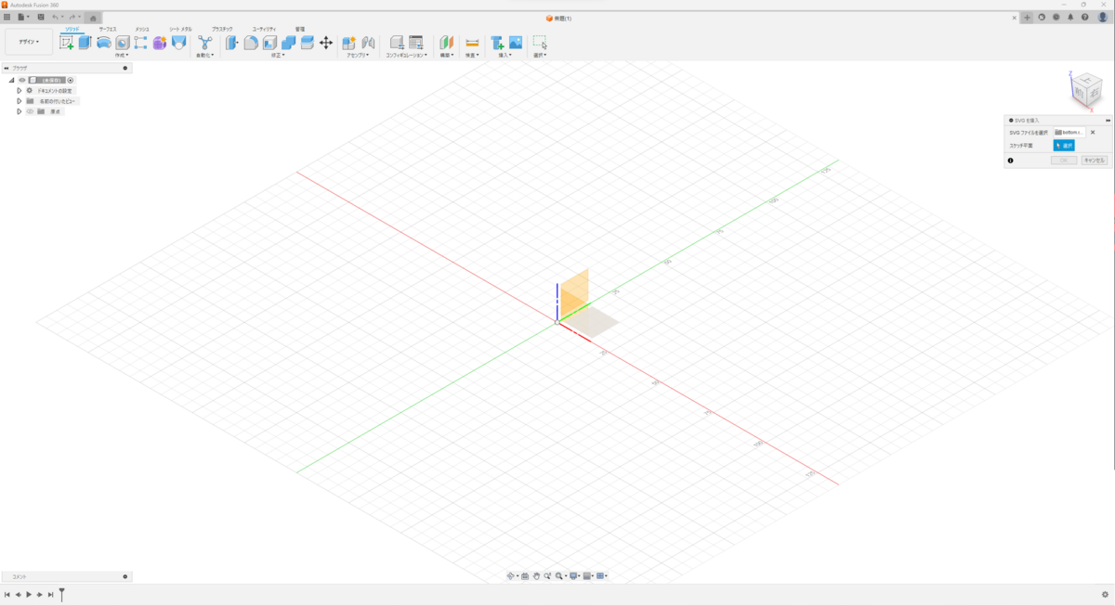1115x606 pixels.
Task: Open timeline settings gear
Action: point(1105,594)
